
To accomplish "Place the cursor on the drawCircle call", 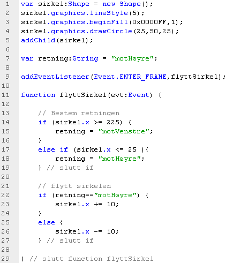I will click(x=111, y=31).
